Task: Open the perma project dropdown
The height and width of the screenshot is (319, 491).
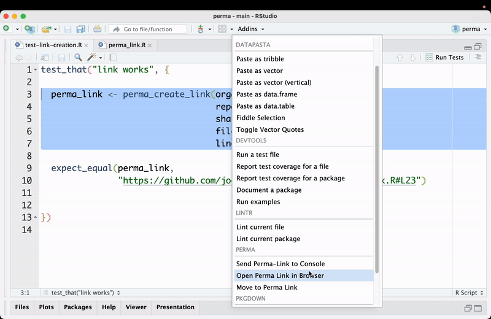Action: pyautogui.click(x=470, y=29)
